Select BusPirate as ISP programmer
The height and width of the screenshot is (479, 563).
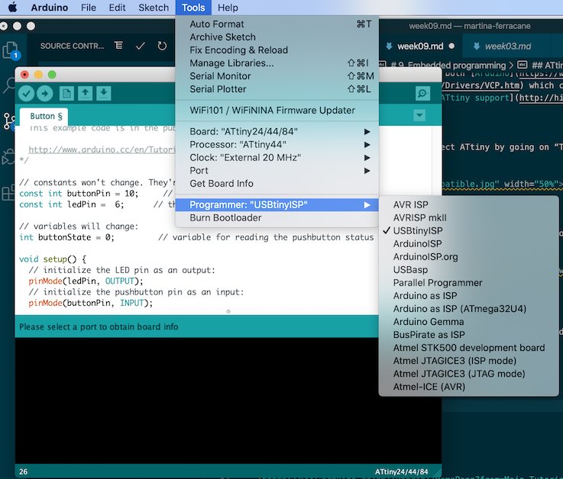pyautogui.click(x=468, y=335)
